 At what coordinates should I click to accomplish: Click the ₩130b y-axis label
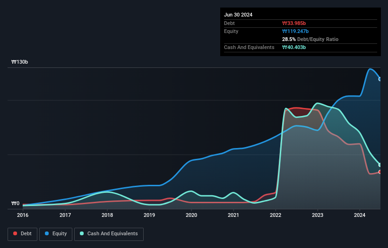click(19, 62)
